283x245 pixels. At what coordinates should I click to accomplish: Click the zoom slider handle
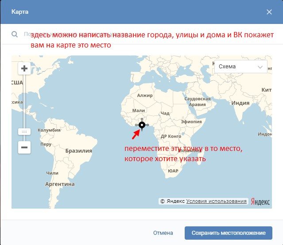click(24, 132)
